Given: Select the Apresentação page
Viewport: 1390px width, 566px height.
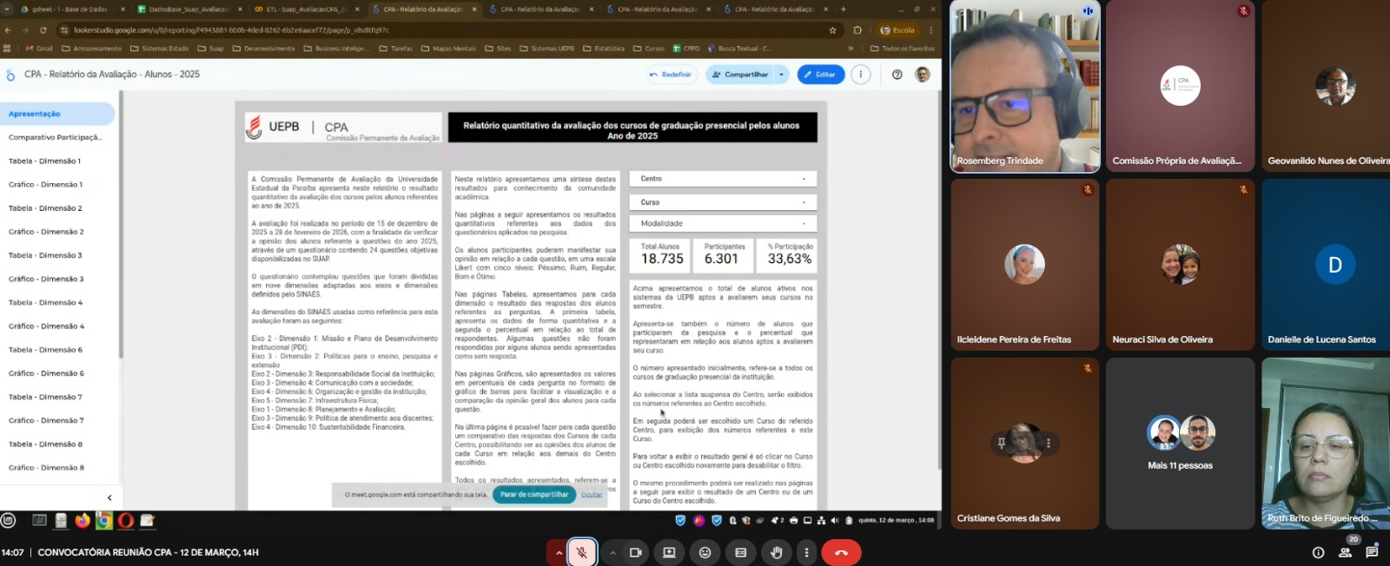Looking at the screenshot, I should click(x=57, y=114).
